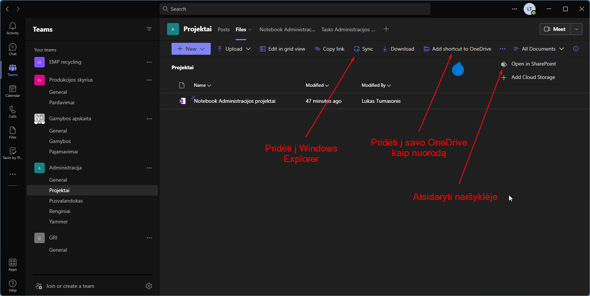Click the filter teams icon
Screen dimensions: 590x296
click(149, 29)
